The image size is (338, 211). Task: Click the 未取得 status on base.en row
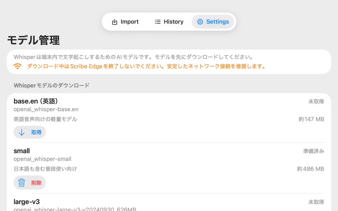click(316, 102)
